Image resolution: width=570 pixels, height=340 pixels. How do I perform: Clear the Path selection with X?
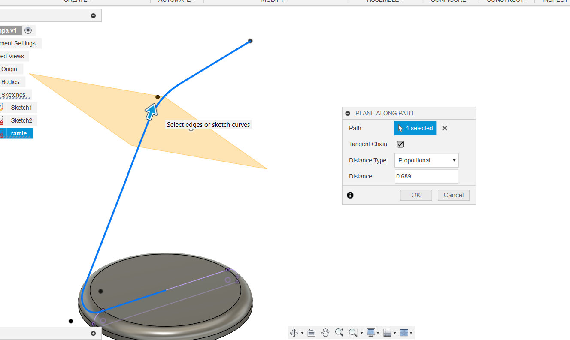(445, 128)
